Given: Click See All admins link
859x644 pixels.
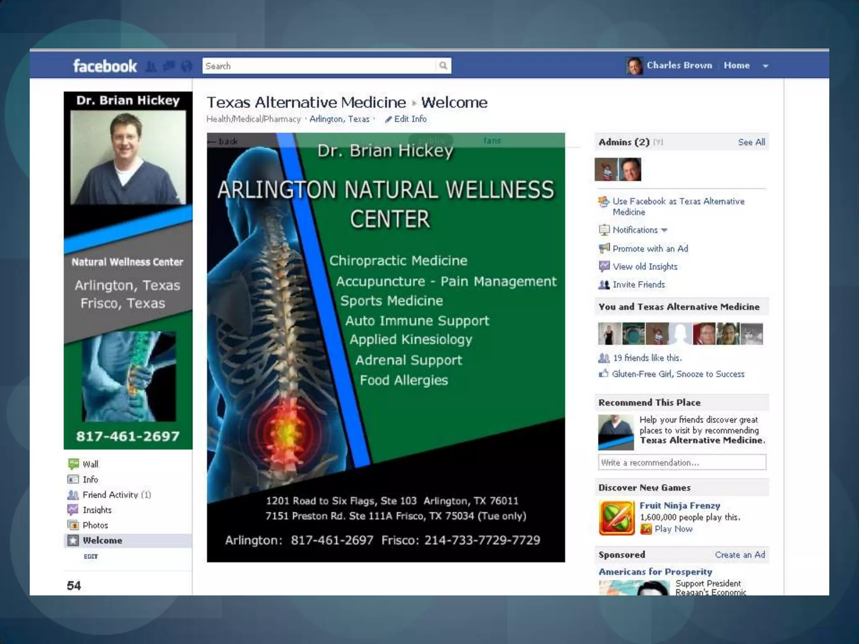Looking at the screenshot, I should click(751, 142).
